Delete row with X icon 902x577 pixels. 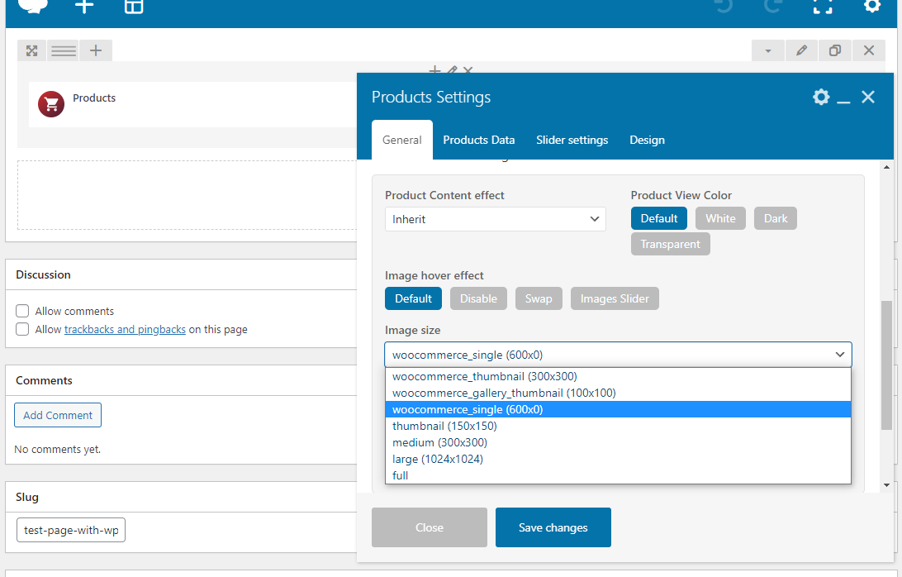(869, 50)
